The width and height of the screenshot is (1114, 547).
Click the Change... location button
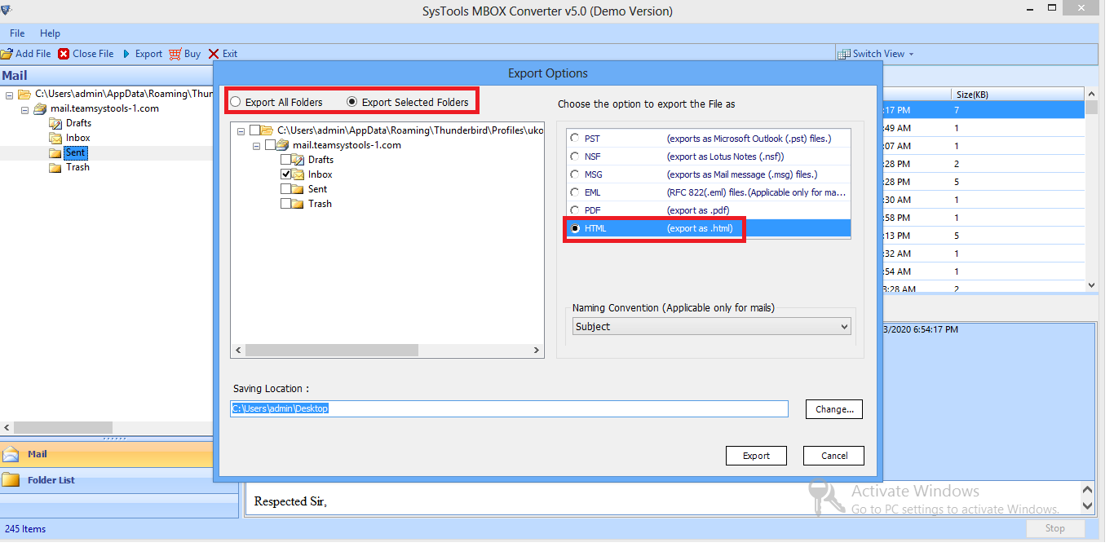(x=834, y=409)
